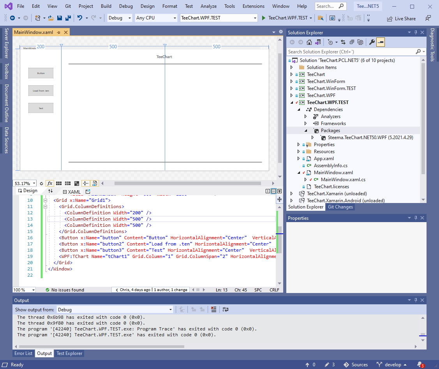
Task: Collapse the TeeChart.WPF.TEST project node
Action: click(291, 102)
